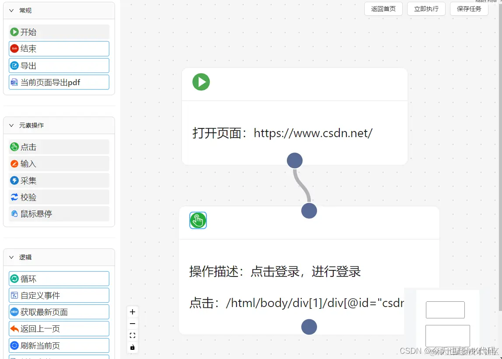
Task: Select the 采集 collect action icon
Action: [14, 181]
